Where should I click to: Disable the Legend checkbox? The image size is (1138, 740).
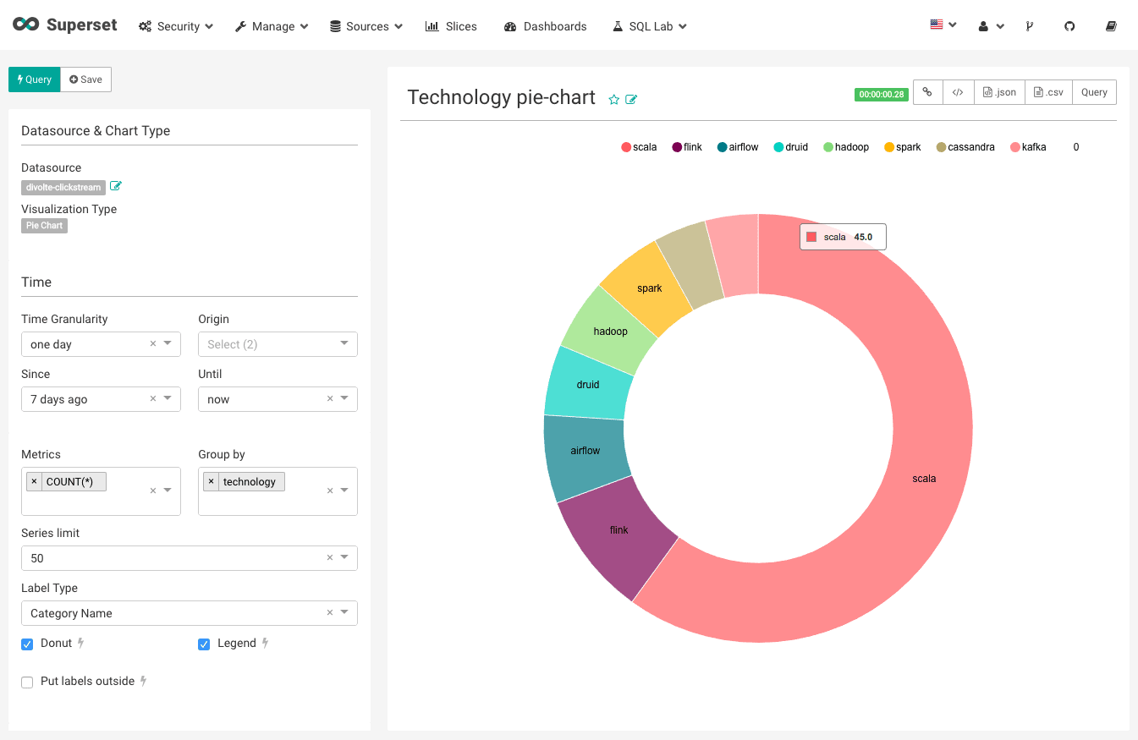(x=204, y=644)
